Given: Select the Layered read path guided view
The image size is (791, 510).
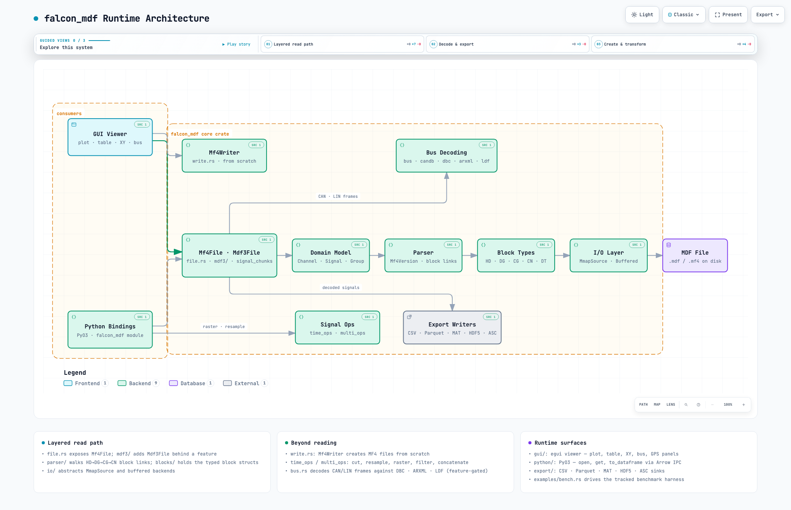Looking at the screenshot, I should tap(342, 44).
